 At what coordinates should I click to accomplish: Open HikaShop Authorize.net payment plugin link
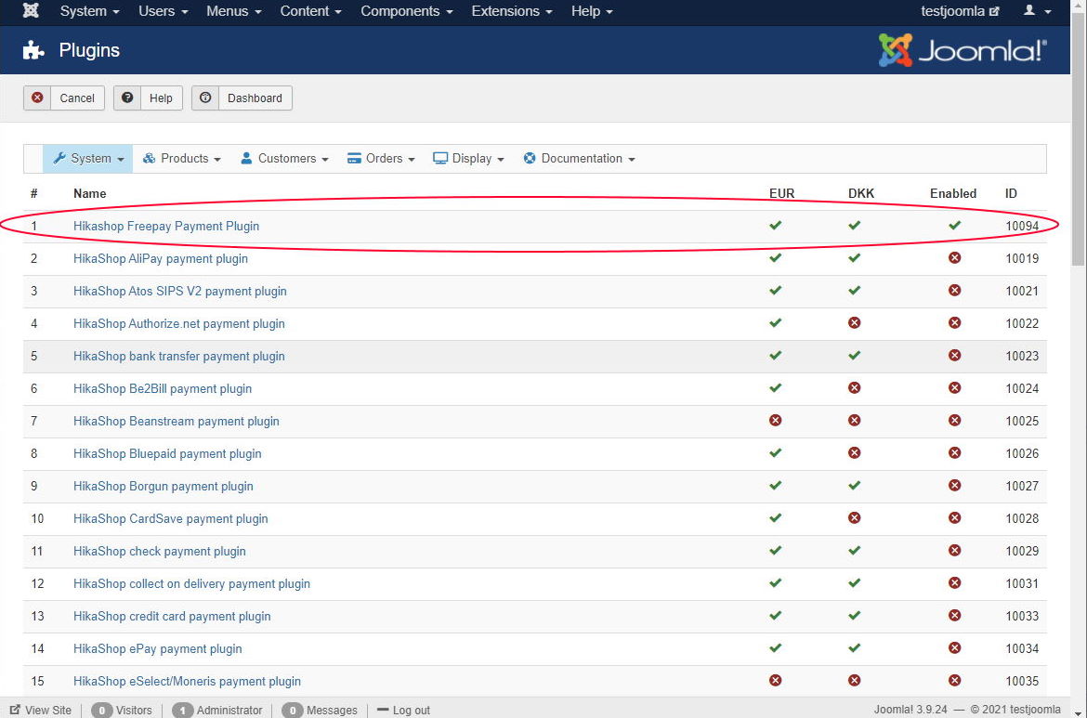tap(179, 323)
